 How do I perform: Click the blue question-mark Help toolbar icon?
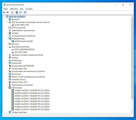click(17, 12)
